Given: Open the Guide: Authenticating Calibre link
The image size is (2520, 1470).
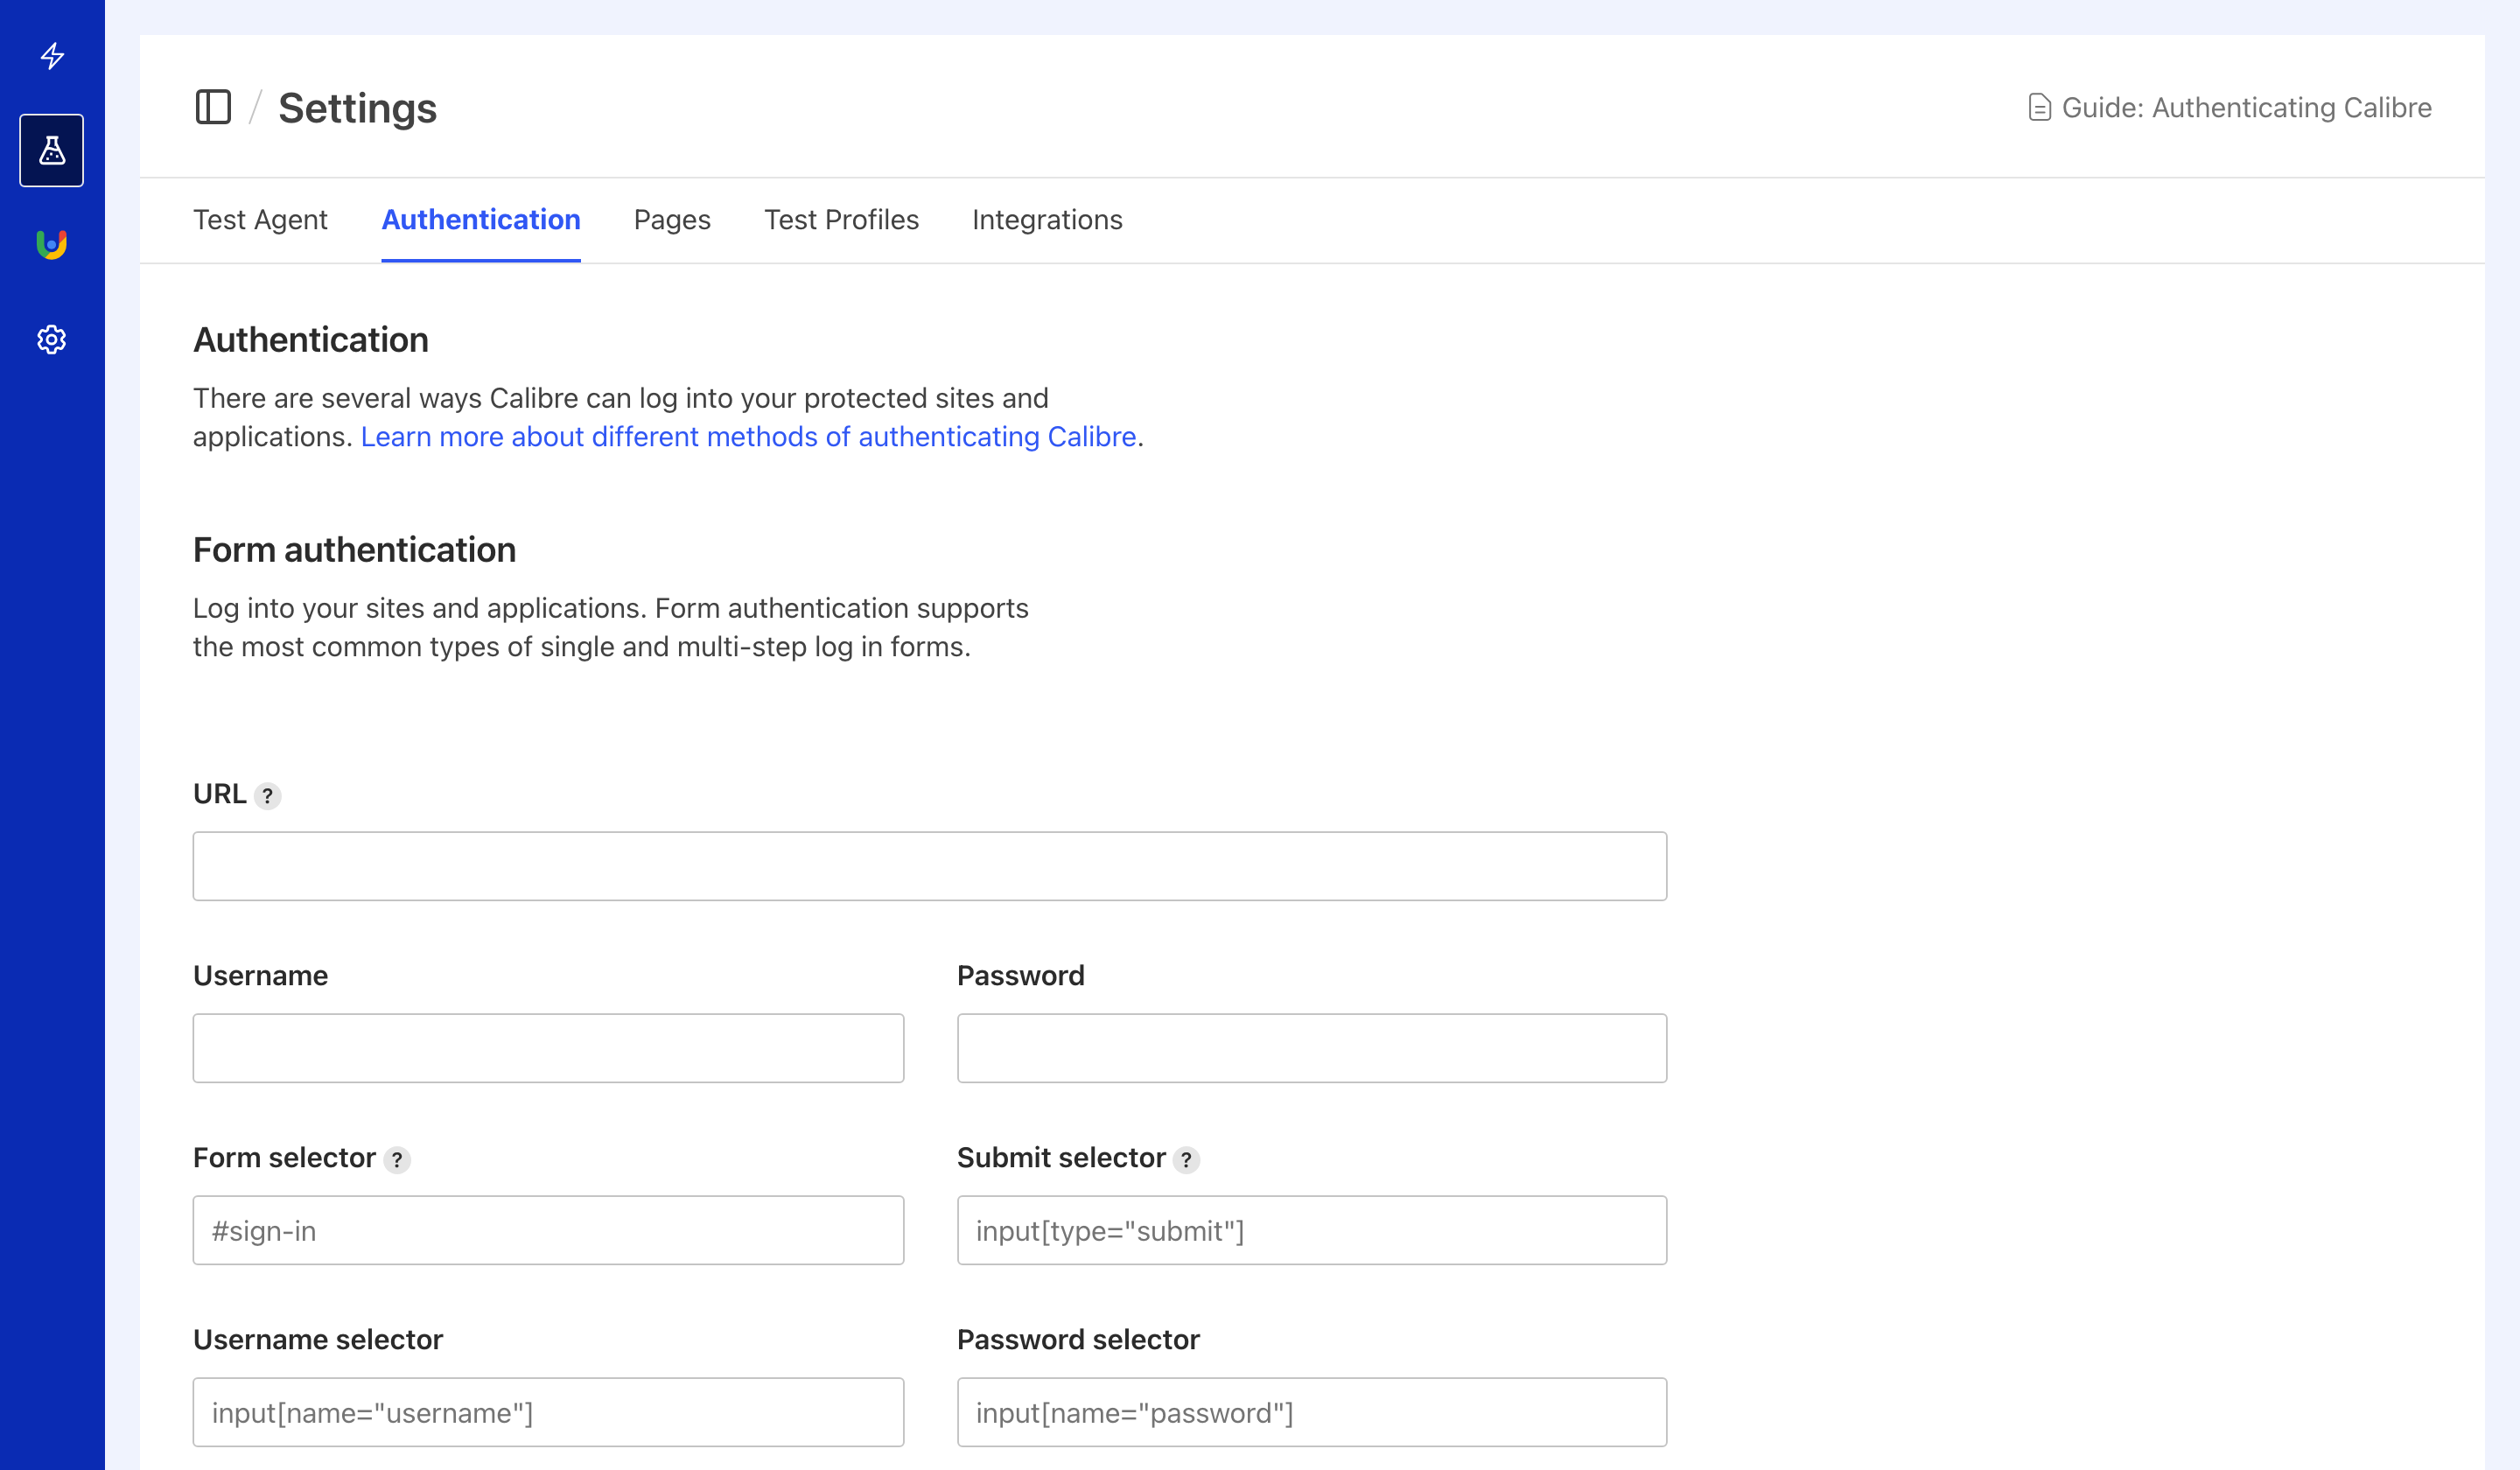Looking at the screenshot, I should coord(2247,107).
